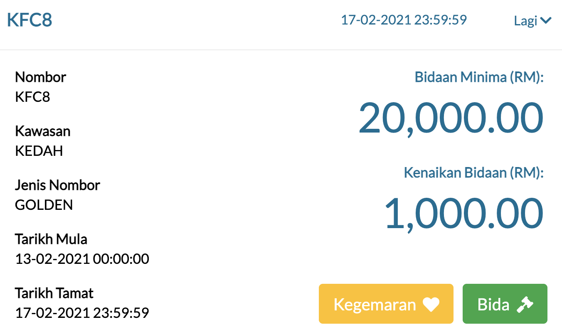Click the Tarikh Mula label
562x332 pixels.
[x=51, y=239]
